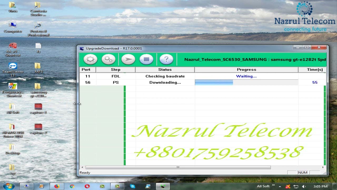Open Firefox from the taskbar
Viewport: 337px width, 190px height.
[57, 186]
